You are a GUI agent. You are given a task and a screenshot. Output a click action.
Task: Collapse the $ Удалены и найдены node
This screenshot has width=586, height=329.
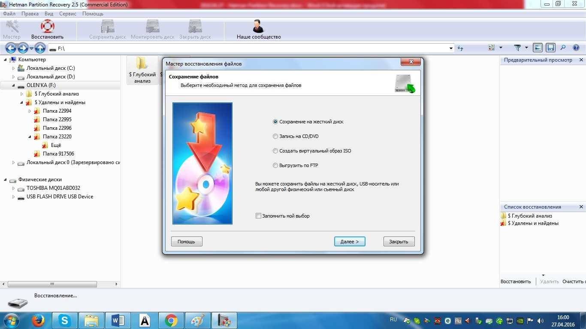point(21,102)
